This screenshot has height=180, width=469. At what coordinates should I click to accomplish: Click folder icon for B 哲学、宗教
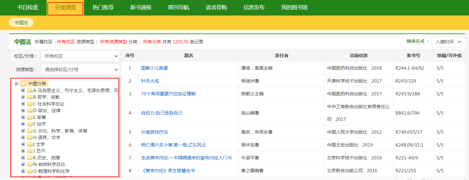[30, 97]
